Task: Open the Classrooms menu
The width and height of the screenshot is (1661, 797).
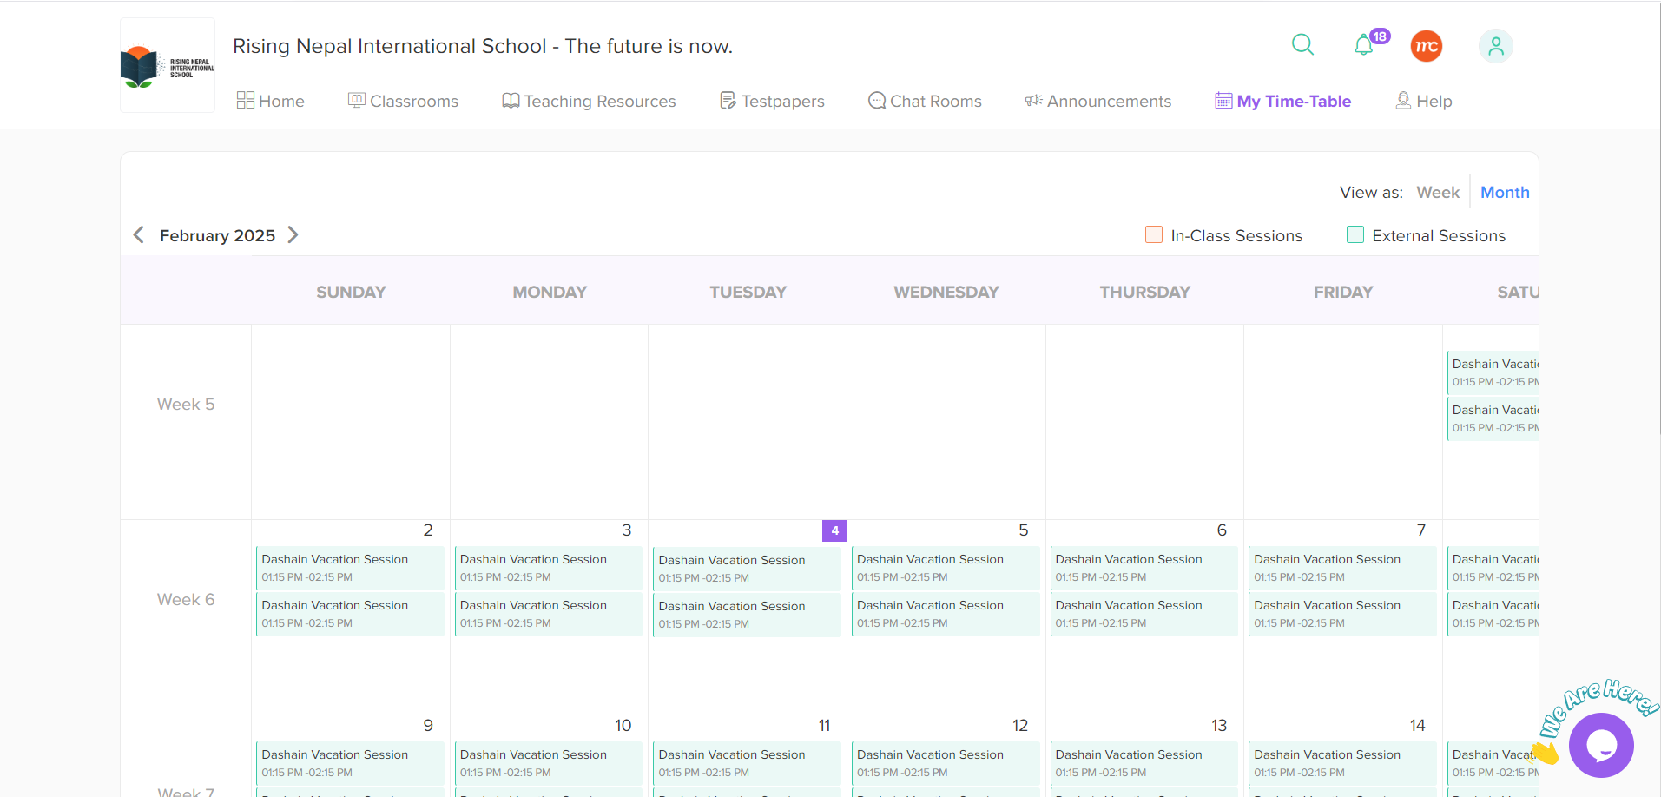Action: coord(404,102)
